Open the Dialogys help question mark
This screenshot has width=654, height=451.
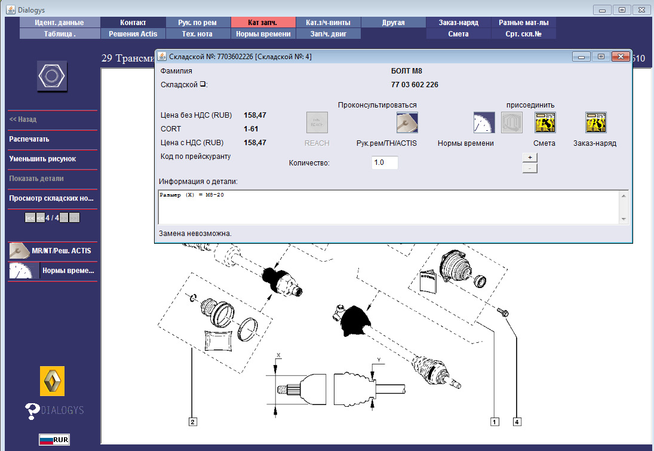point(33,410)
